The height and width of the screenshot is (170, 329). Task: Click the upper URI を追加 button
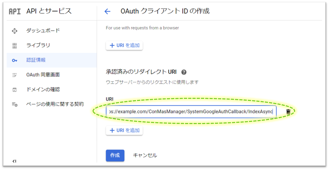tap(124, 45)
